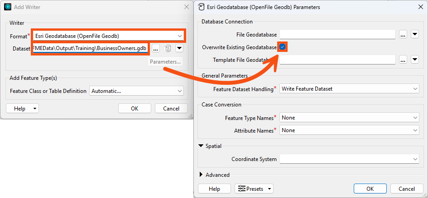Image resolution: width=428 pixels, height=198 pixels.
Task: Click the Parameters... button in Add Writer
Action: tap(165, 62)
